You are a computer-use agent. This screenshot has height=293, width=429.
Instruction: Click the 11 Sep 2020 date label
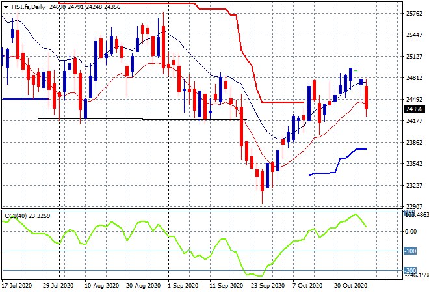point(226,286)
